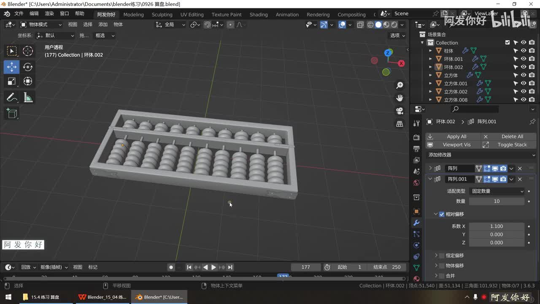
Task: Open the 选项 options dropdown
Action: point(397,35)
